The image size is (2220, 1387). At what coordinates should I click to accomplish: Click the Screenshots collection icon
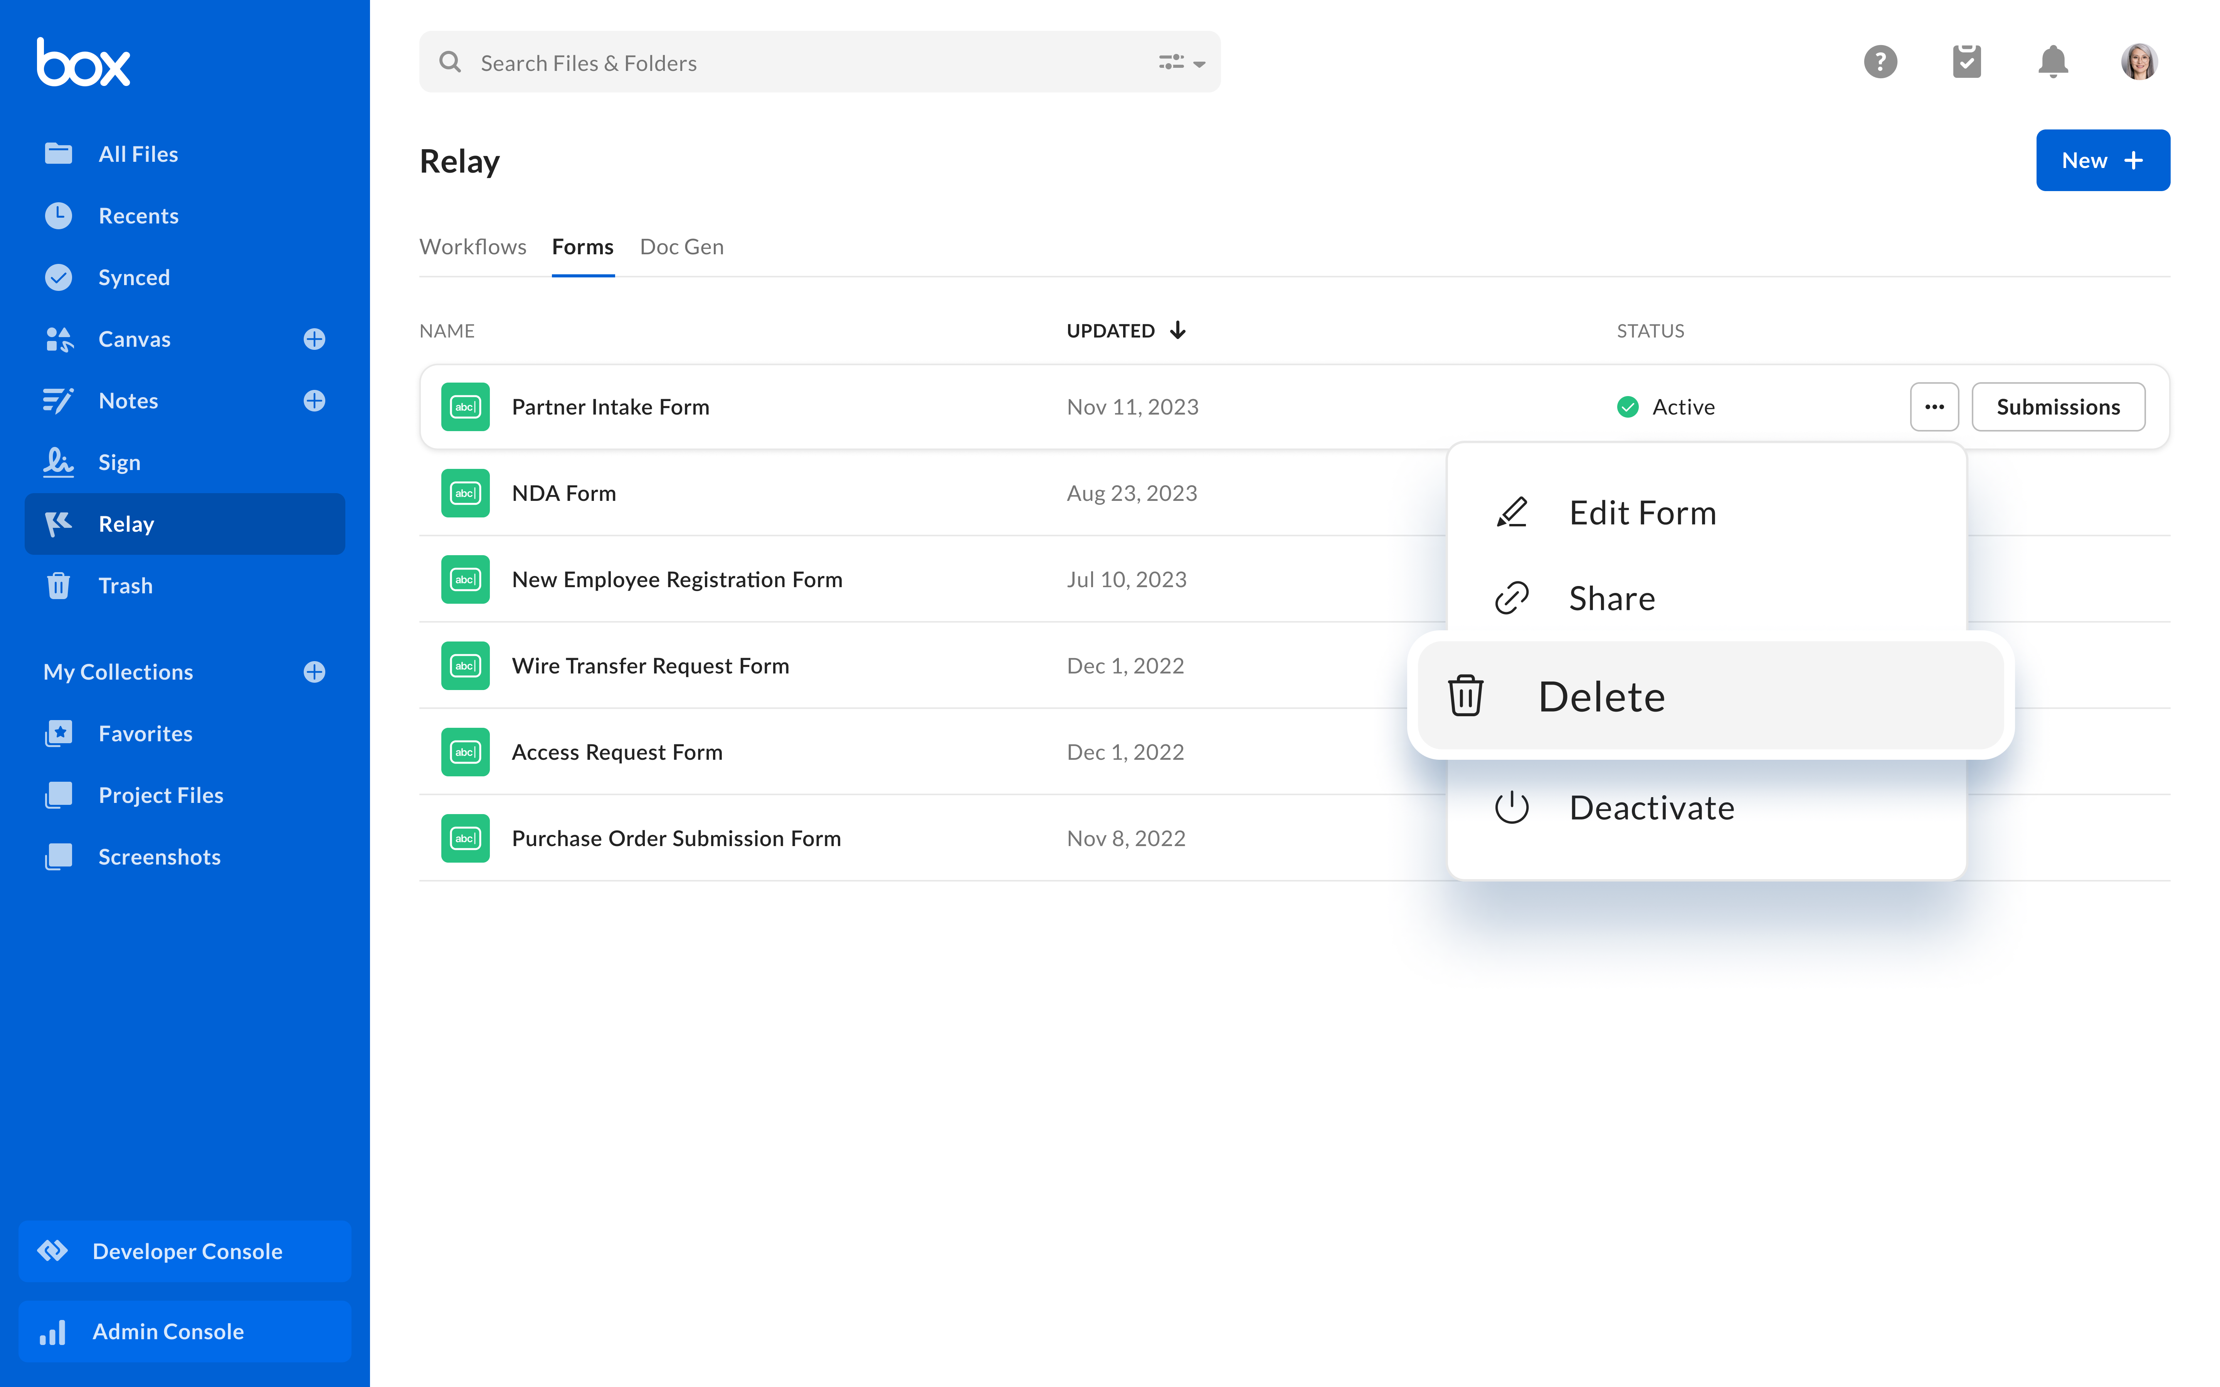(x=59, y=857)
